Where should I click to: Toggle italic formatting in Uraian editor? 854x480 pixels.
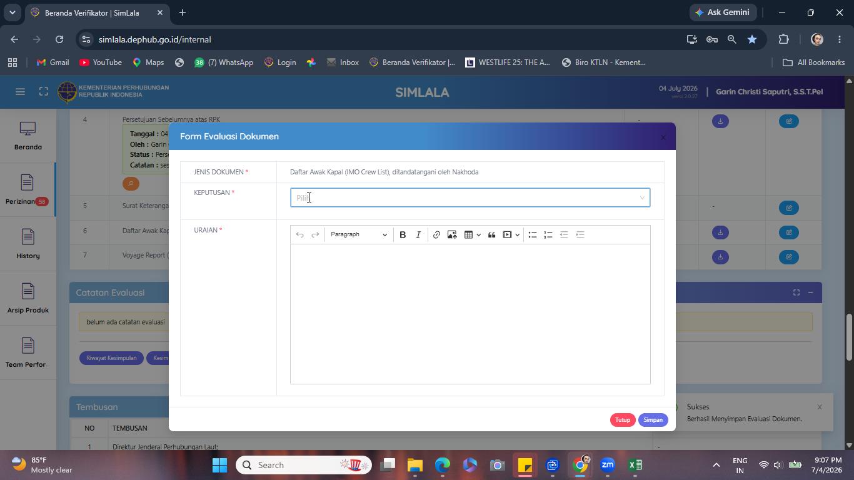pyautogui.click(x=418, y=235)
